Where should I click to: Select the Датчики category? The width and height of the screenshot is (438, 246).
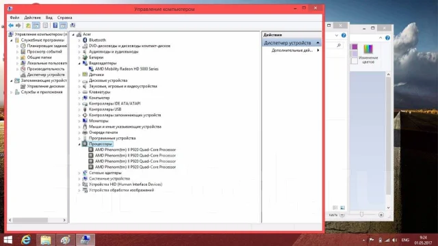(96, 74)
